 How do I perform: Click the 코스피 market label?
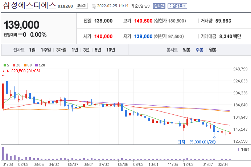[82, 6]
